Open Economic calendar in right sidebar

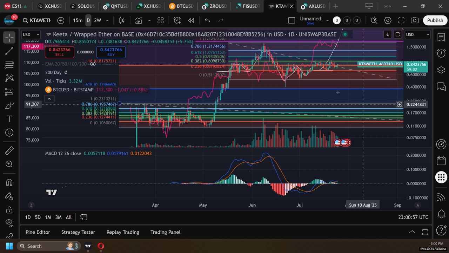point(441,161)
